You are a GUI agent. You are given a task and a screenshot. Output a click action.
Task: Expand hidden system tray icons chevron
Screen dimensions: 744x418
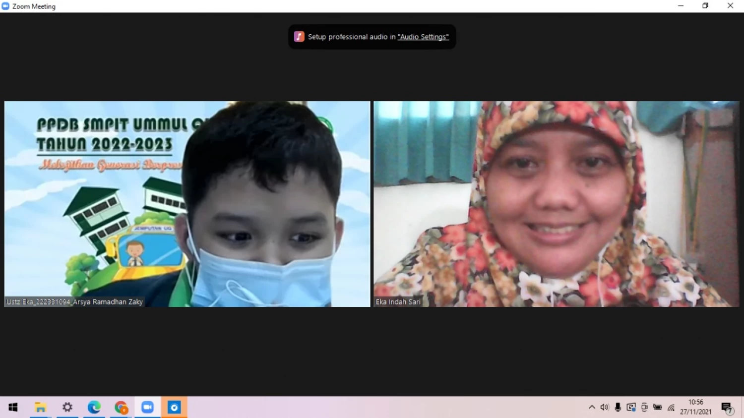pos(592,407)
